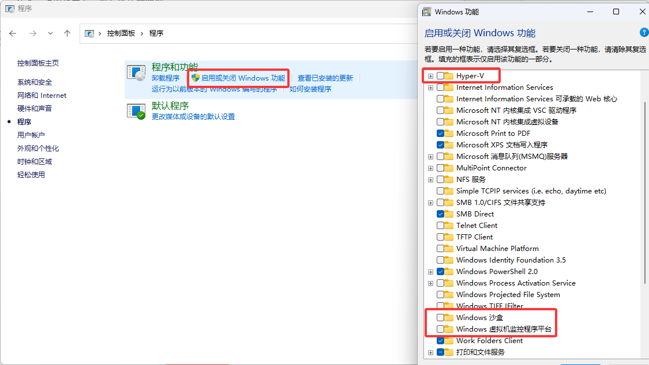This screenshot has width=649, height=365.
Task: Expand Internet Information Services node
Action: click(x=431, y=88)
